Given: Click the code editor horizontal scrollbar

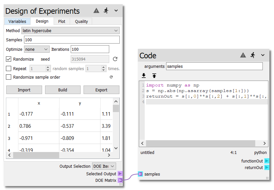Looking at the screenshot, I should pyautogui.click(x=200, y=143).
